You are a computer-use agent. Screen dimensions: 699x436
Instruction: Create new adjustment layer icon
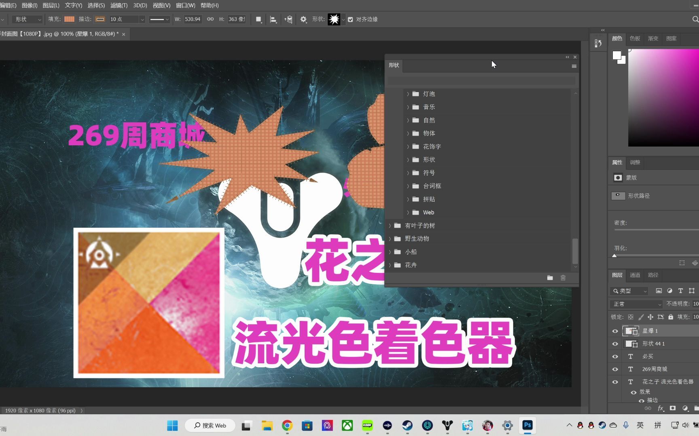pos(685,408)
